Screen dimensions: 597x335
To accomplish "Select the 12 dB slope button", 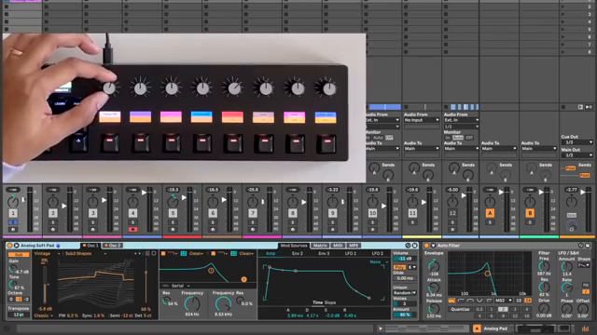I will pyautogui.click(x=519, y=301).
